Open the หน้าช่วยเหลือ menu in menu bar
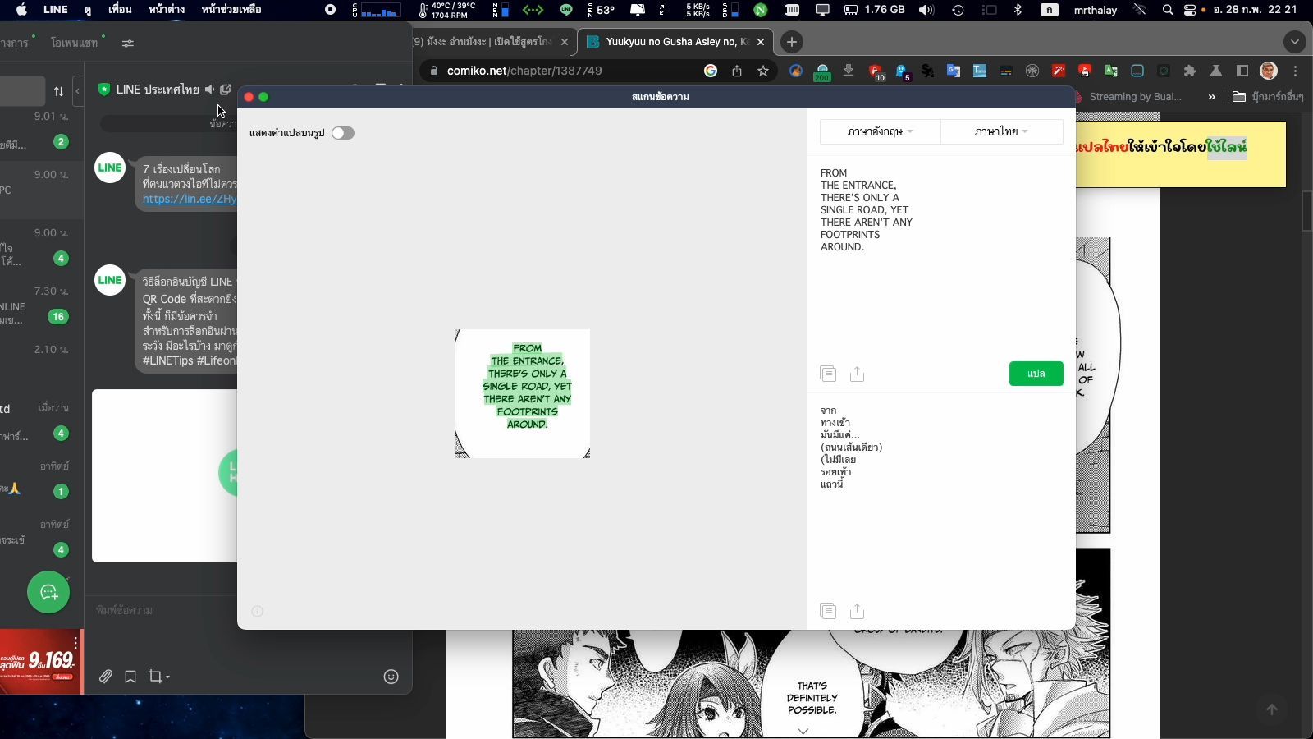The height and width of the screenshot is (739, 1313). tap(231, 10)
